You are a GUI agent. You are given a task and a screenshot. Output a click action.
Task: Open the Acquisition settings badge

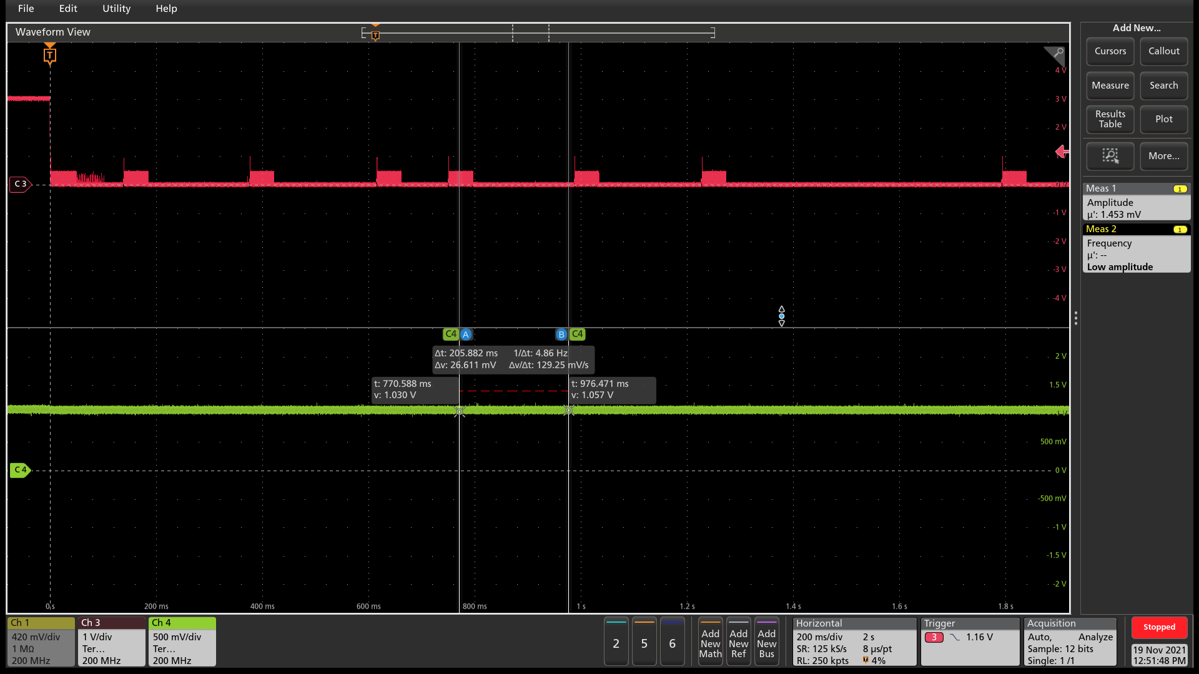click(x=1070, y=642)
